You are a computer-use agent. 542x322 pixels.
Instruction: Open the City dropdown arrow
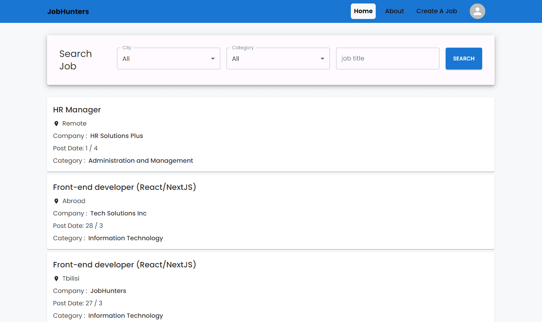213,59
